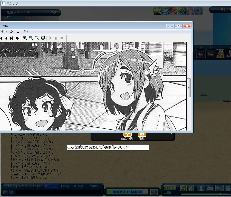The image size is (231, 197).
Task: Open the ムービー(M) menu
Action: 19,31
